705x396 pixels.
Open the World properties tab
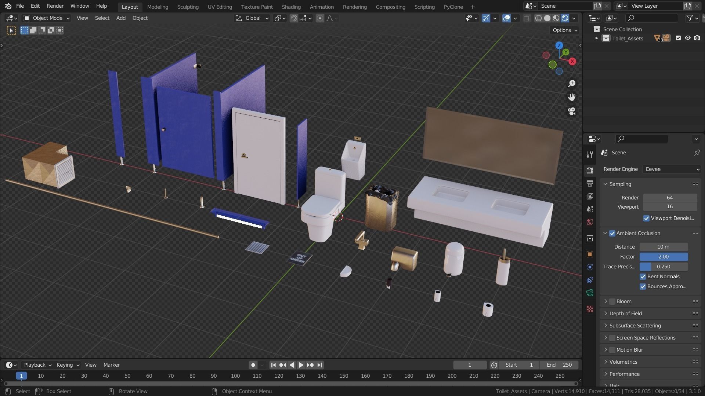[590, 222]
